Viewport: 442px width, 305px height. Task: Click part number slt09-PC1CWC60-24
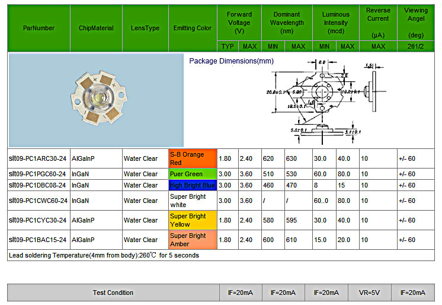pyautogui.click(x=38, y=201)
